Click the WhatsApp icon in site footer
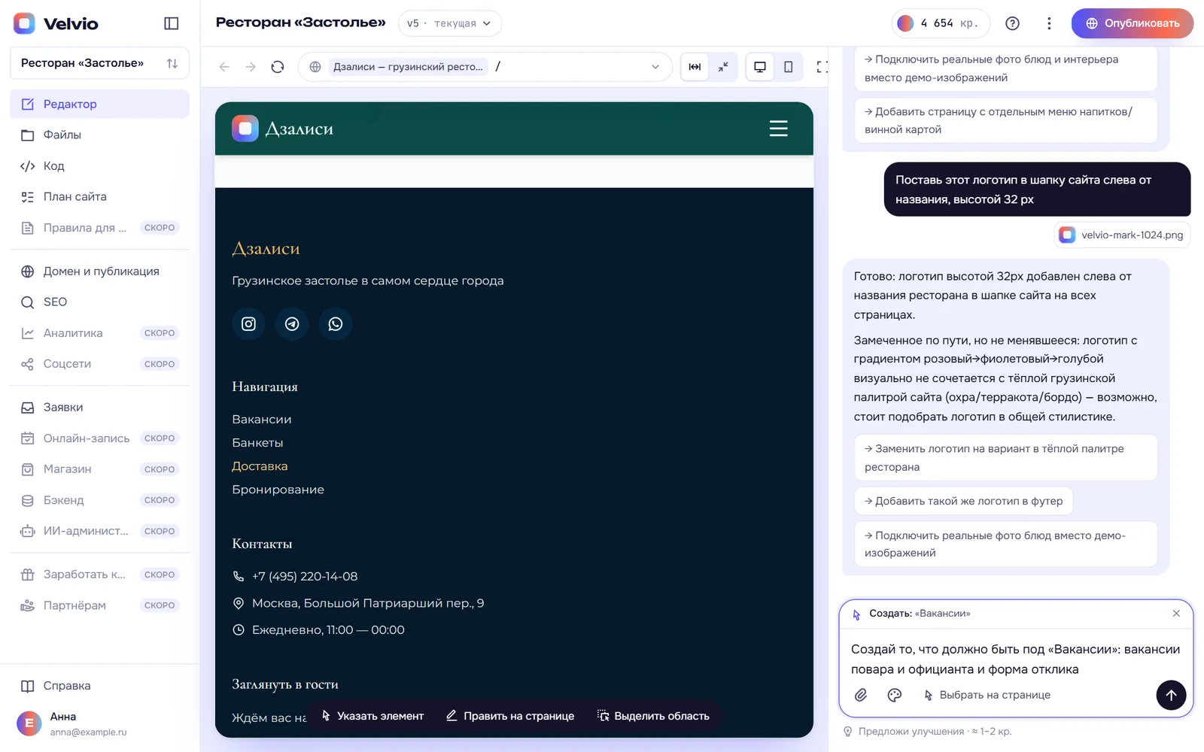Screen dimensions: 1204x752 click(x=336, y=324)
